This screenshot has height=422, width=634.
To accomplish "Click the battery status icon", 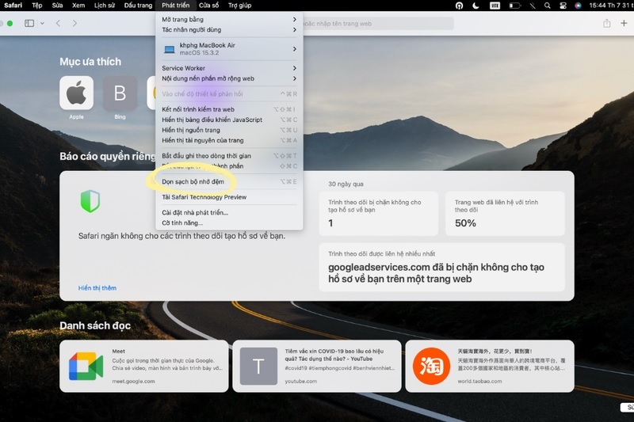I will click(x=514, y=6).
